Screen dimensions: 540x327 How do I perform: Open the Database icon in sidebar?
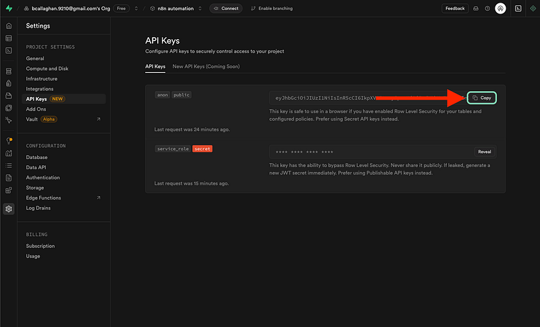click(x=8, y=71)
